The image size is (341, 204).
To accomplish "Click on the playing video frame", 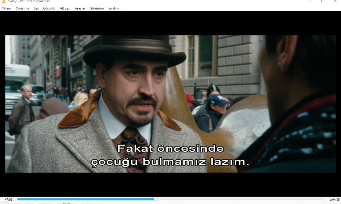I will click(x=171, y=104).
